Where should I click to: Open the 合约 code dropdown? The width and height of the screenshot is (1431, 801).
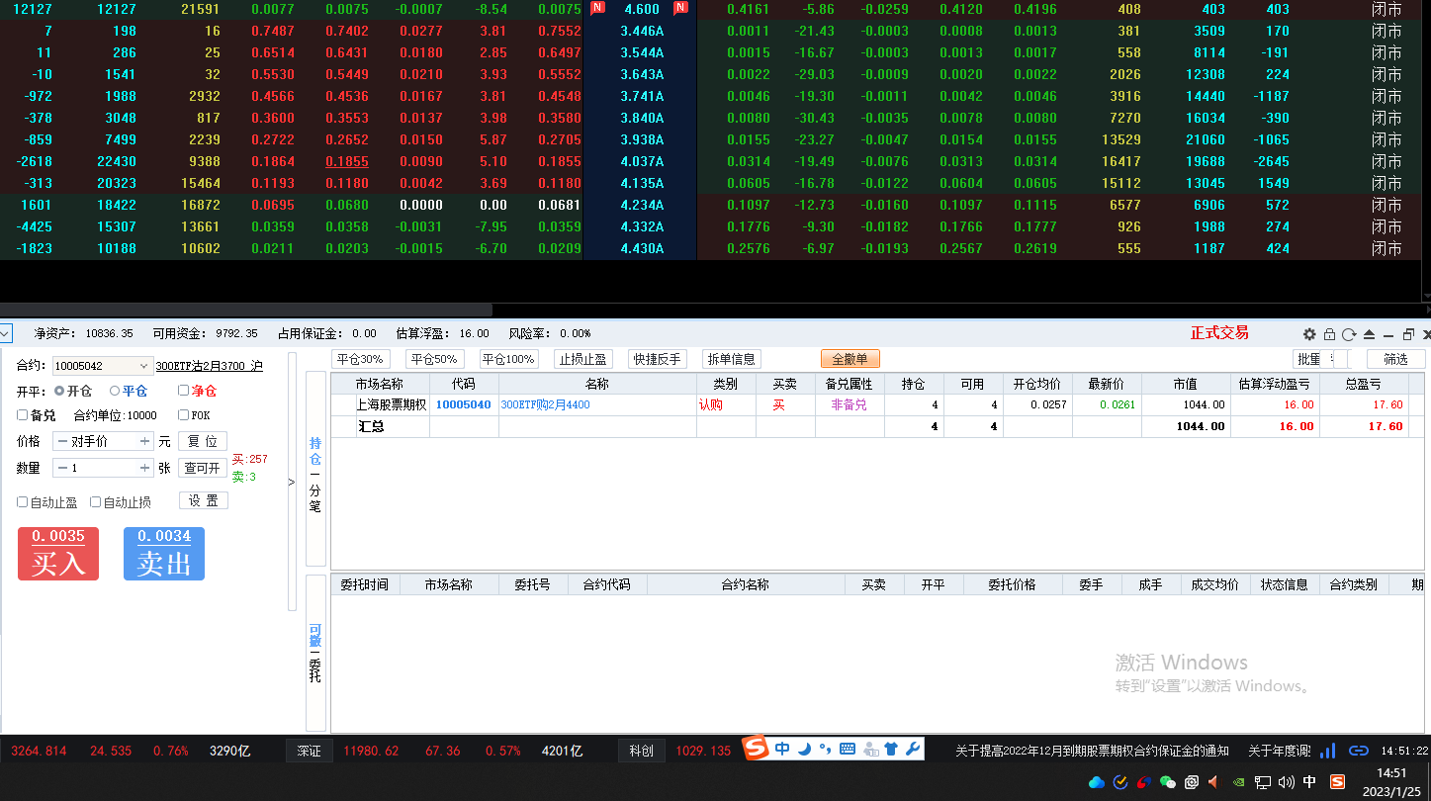click(145, 366)
